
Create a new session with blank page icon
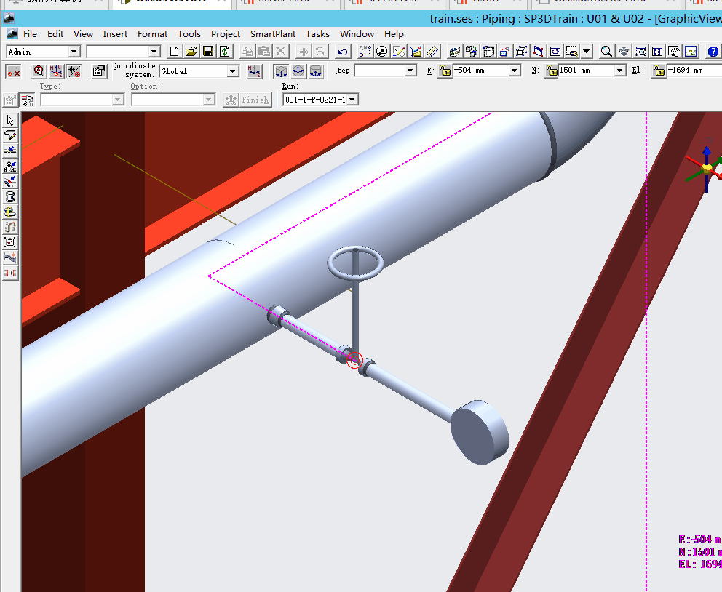tap(174, 52)
